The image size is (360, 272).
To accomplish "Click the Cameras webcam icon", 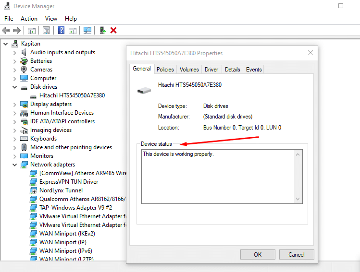I will pos(24,70).
